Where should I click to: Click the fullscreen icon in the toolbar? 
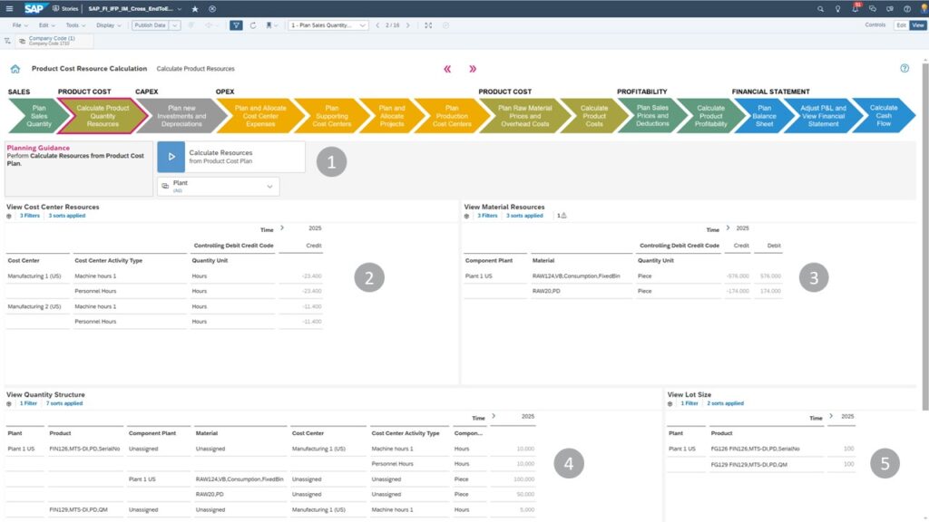tap(428, 25)
